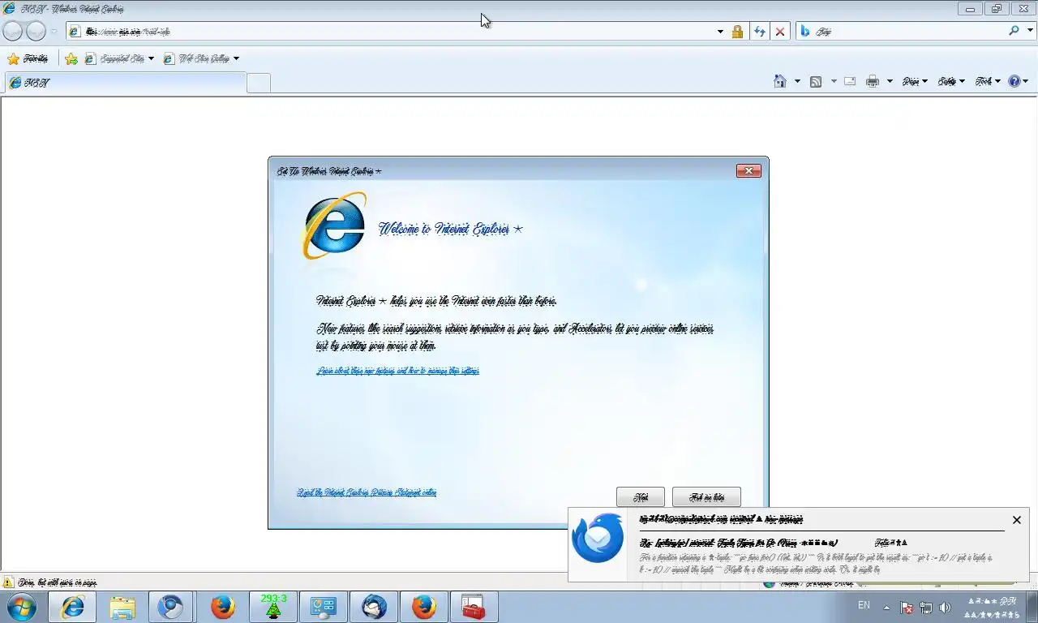Screen dimensions: 1038x623
Task: Open the Page menu
Action: click(x=915, y=81)
